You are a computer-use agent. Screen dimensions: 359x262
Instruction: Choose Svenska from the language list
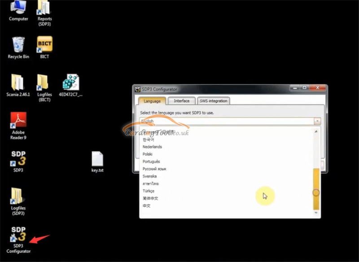pos(149,176)
